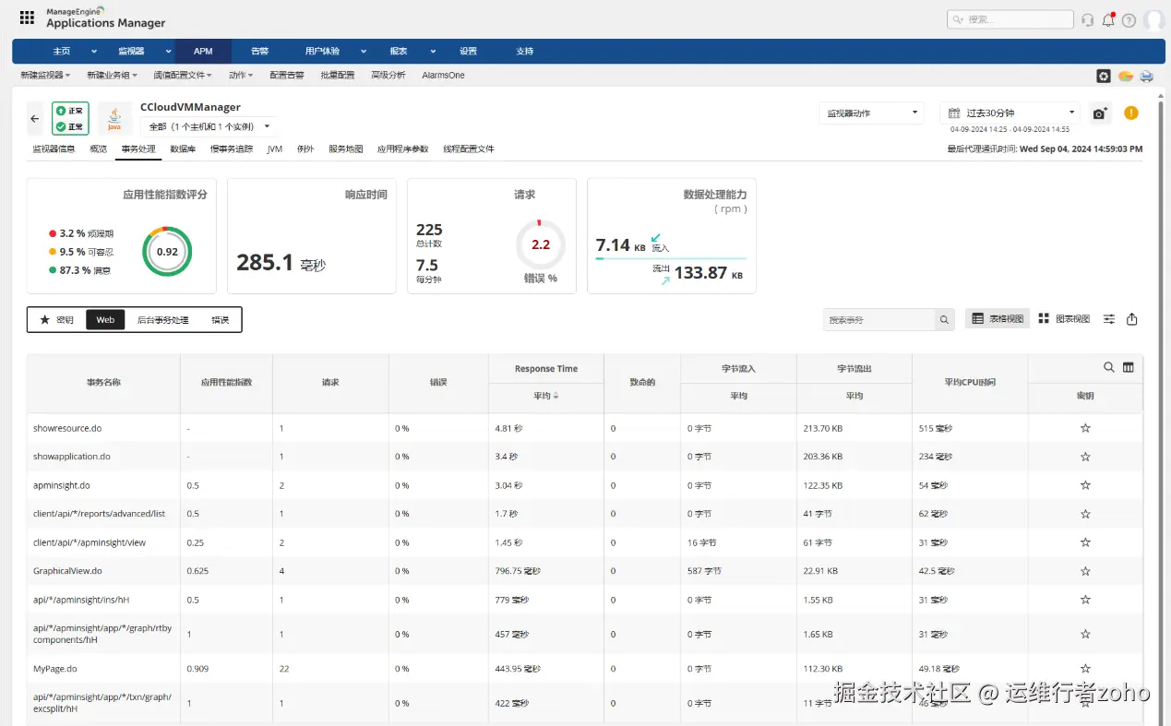Click the top global search field
The width and height of the screenshot is (1171, 726).
(1010, 19)
